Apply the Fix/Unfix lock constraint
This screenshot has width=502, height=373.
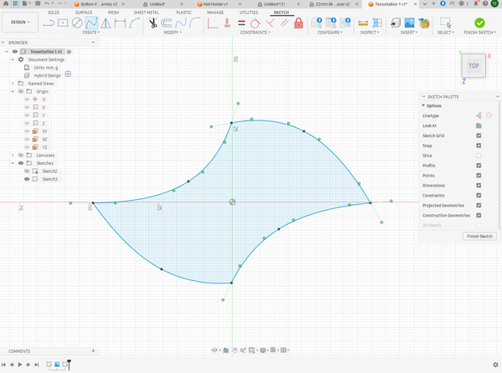299,23
